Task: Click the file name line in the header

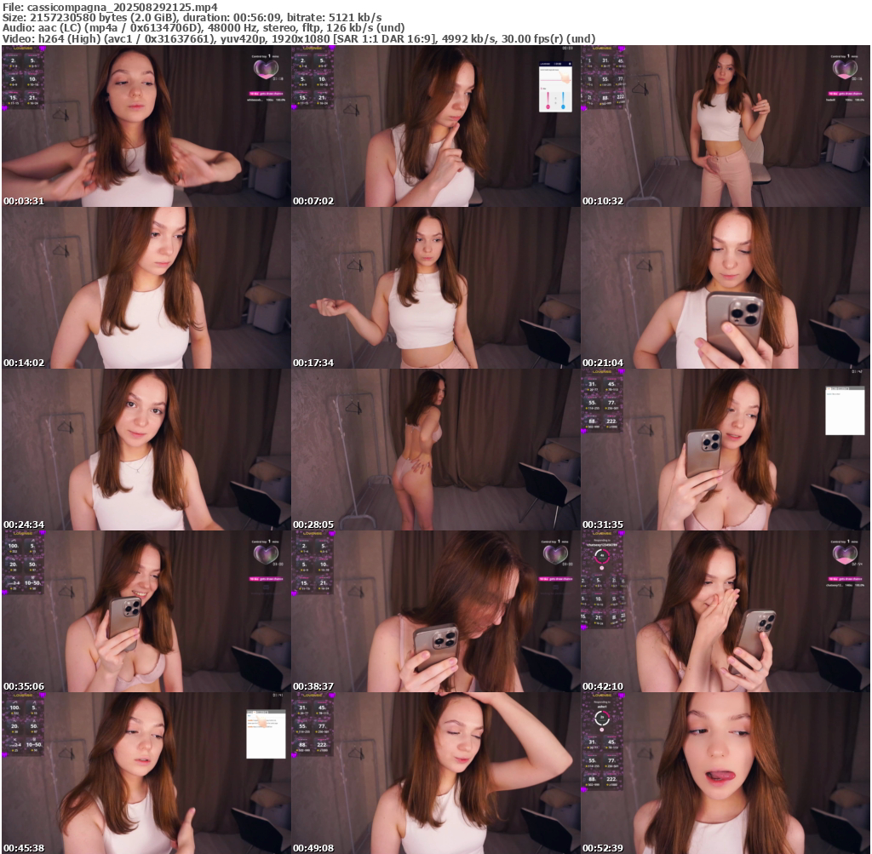Action: pos(109,6)
